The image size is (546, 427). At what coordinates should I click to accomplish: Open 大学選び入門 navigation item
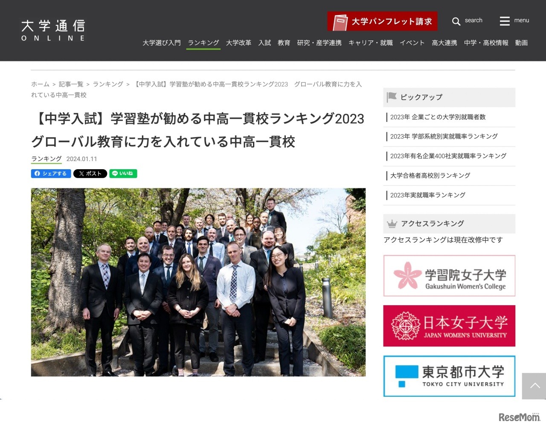tap(162, 43)
